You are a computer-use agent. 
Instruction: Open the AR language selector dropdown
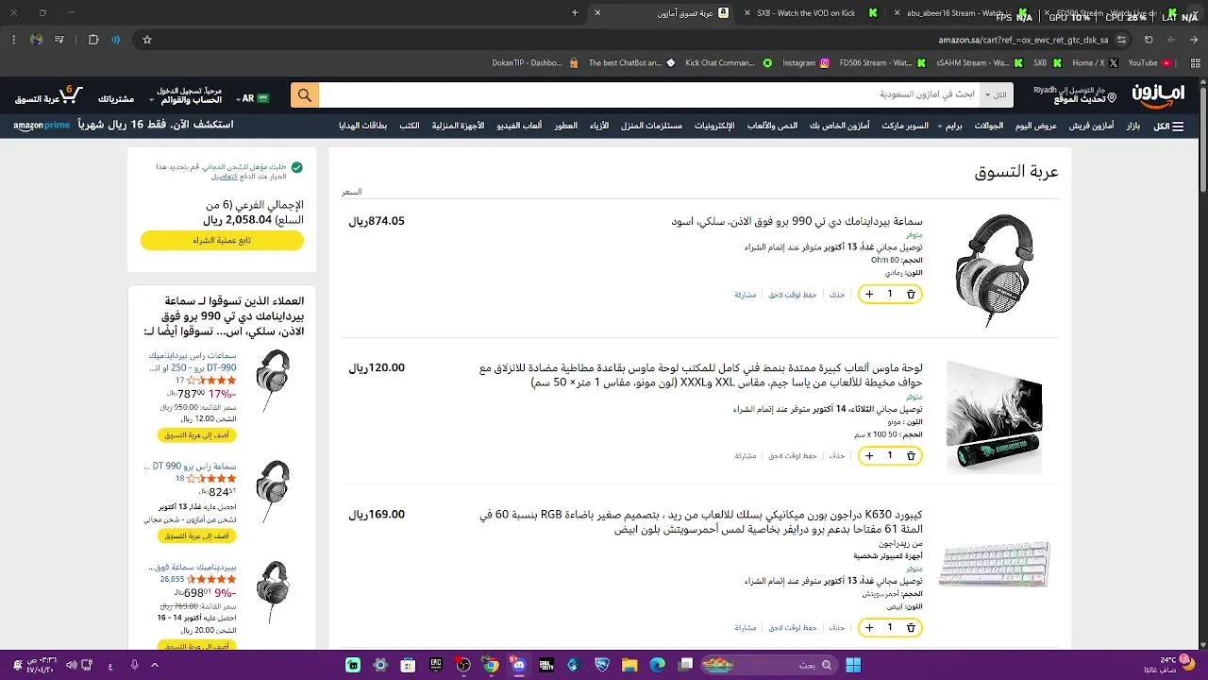(x=254, y=97)
